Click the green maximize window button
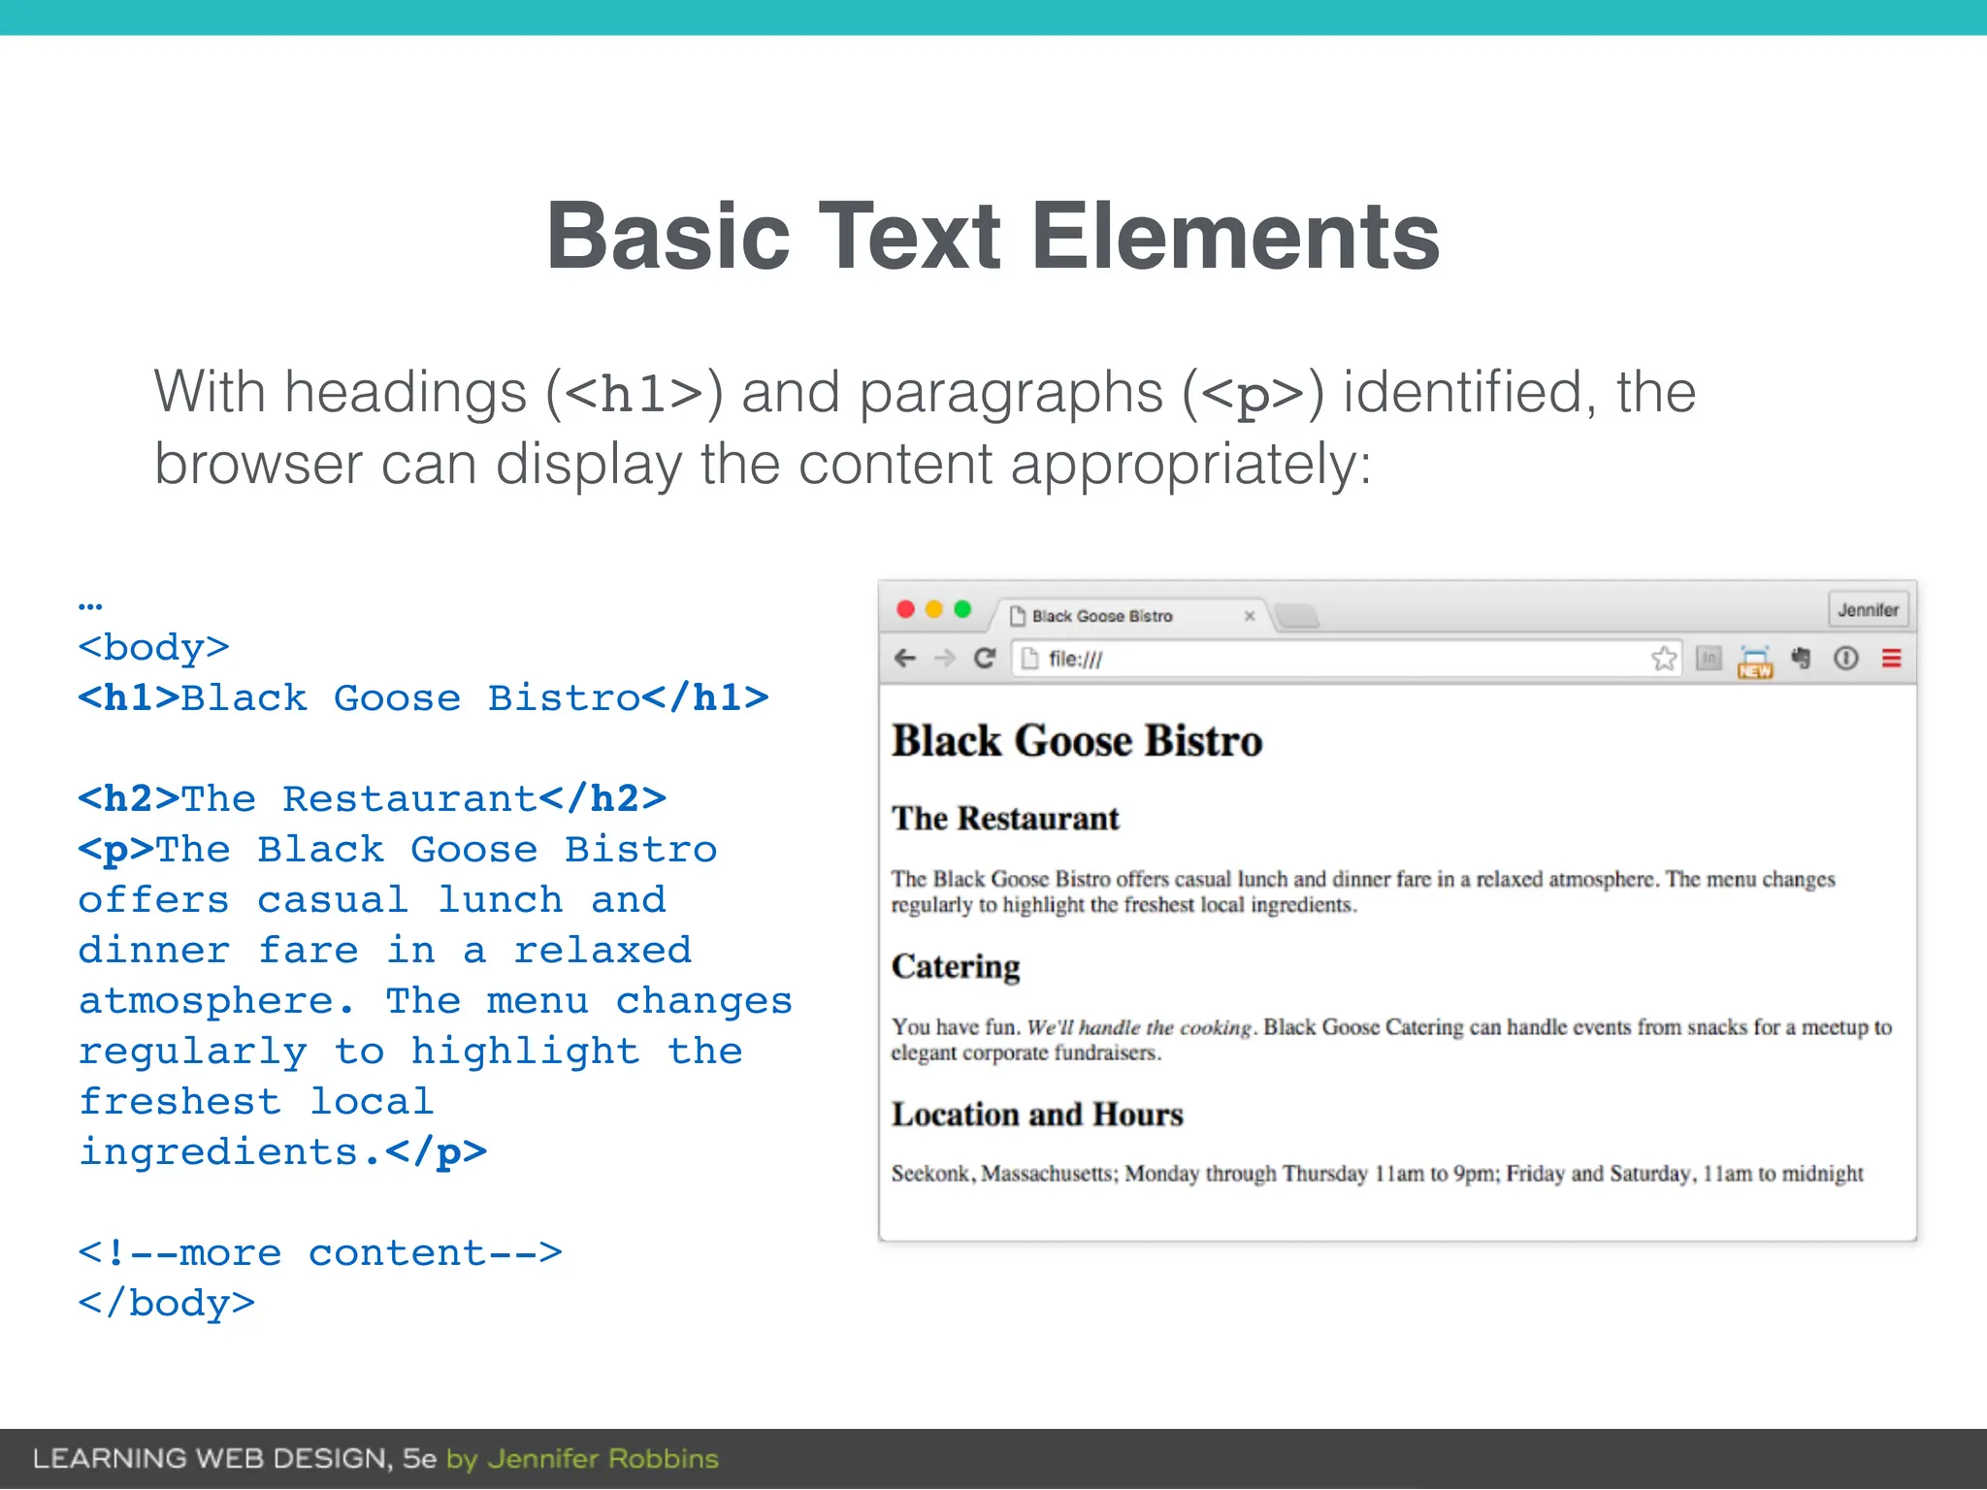This screenshot has height=1490, width=1987. 962,609
